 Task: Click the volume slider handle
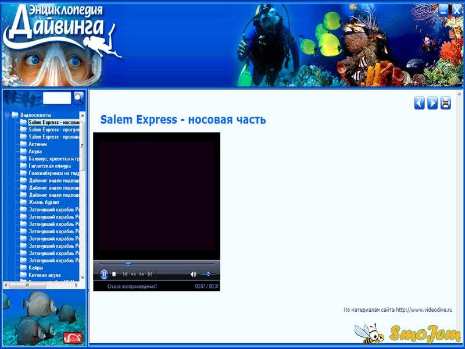tap(209, 274)
